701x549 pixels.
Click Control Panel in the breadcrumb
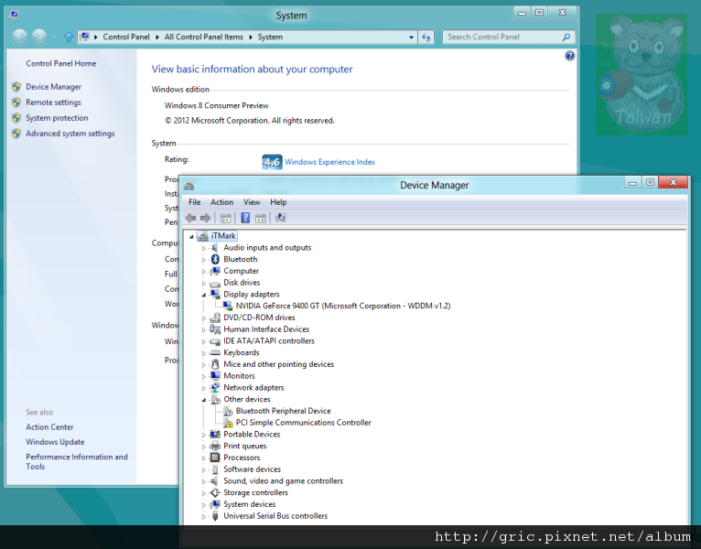click(126, 38)
